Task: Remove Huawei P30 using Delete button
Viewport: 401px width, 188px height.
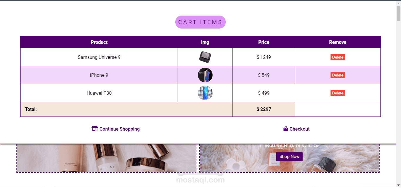Action: [338, 93]
